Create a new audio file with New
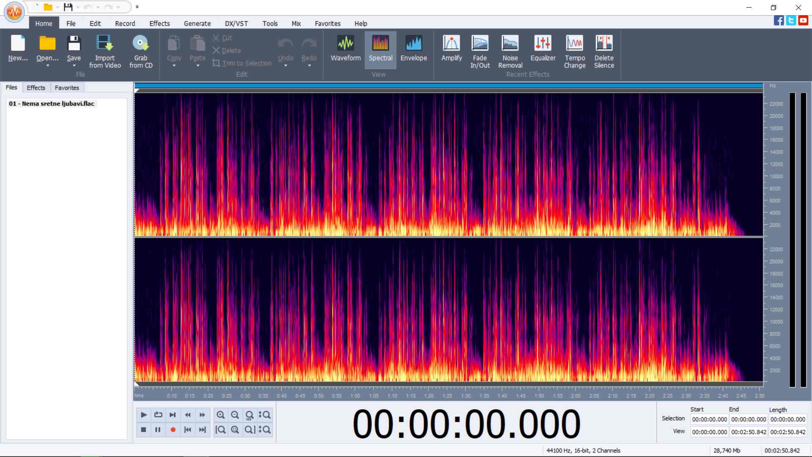Screen dimensions: 812x457 [x=18, y=49]
